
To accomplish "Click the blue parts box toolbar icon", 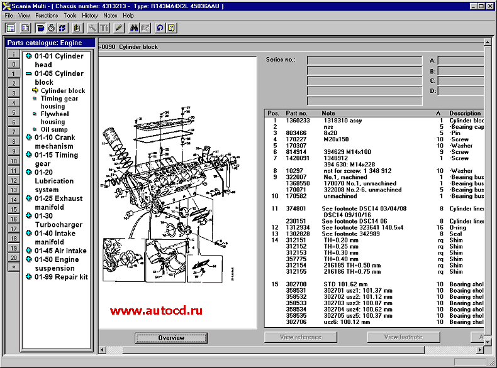I will point(40,28).
